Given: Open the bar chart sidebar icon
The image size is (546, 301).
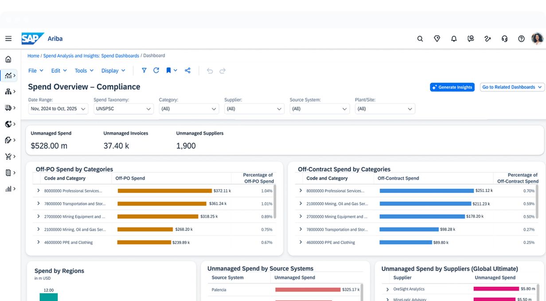Looking at the screenshot, I should point(8,189).
